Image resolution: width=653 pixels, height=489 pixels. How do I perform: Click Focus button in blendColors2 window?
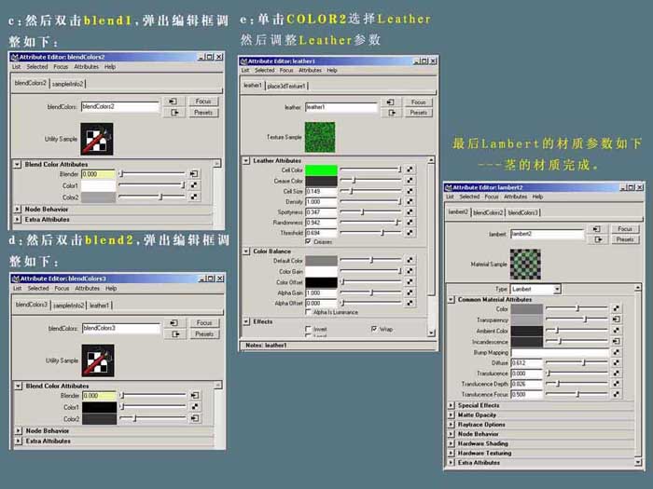click(203, 102)
